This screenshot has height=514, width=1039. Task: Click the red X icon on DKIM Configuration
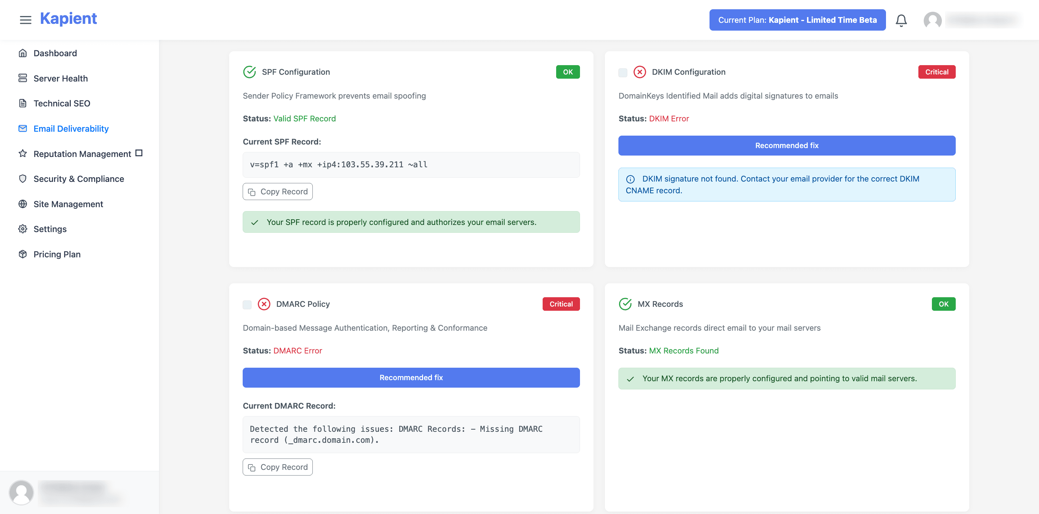[x=640, y=72]
